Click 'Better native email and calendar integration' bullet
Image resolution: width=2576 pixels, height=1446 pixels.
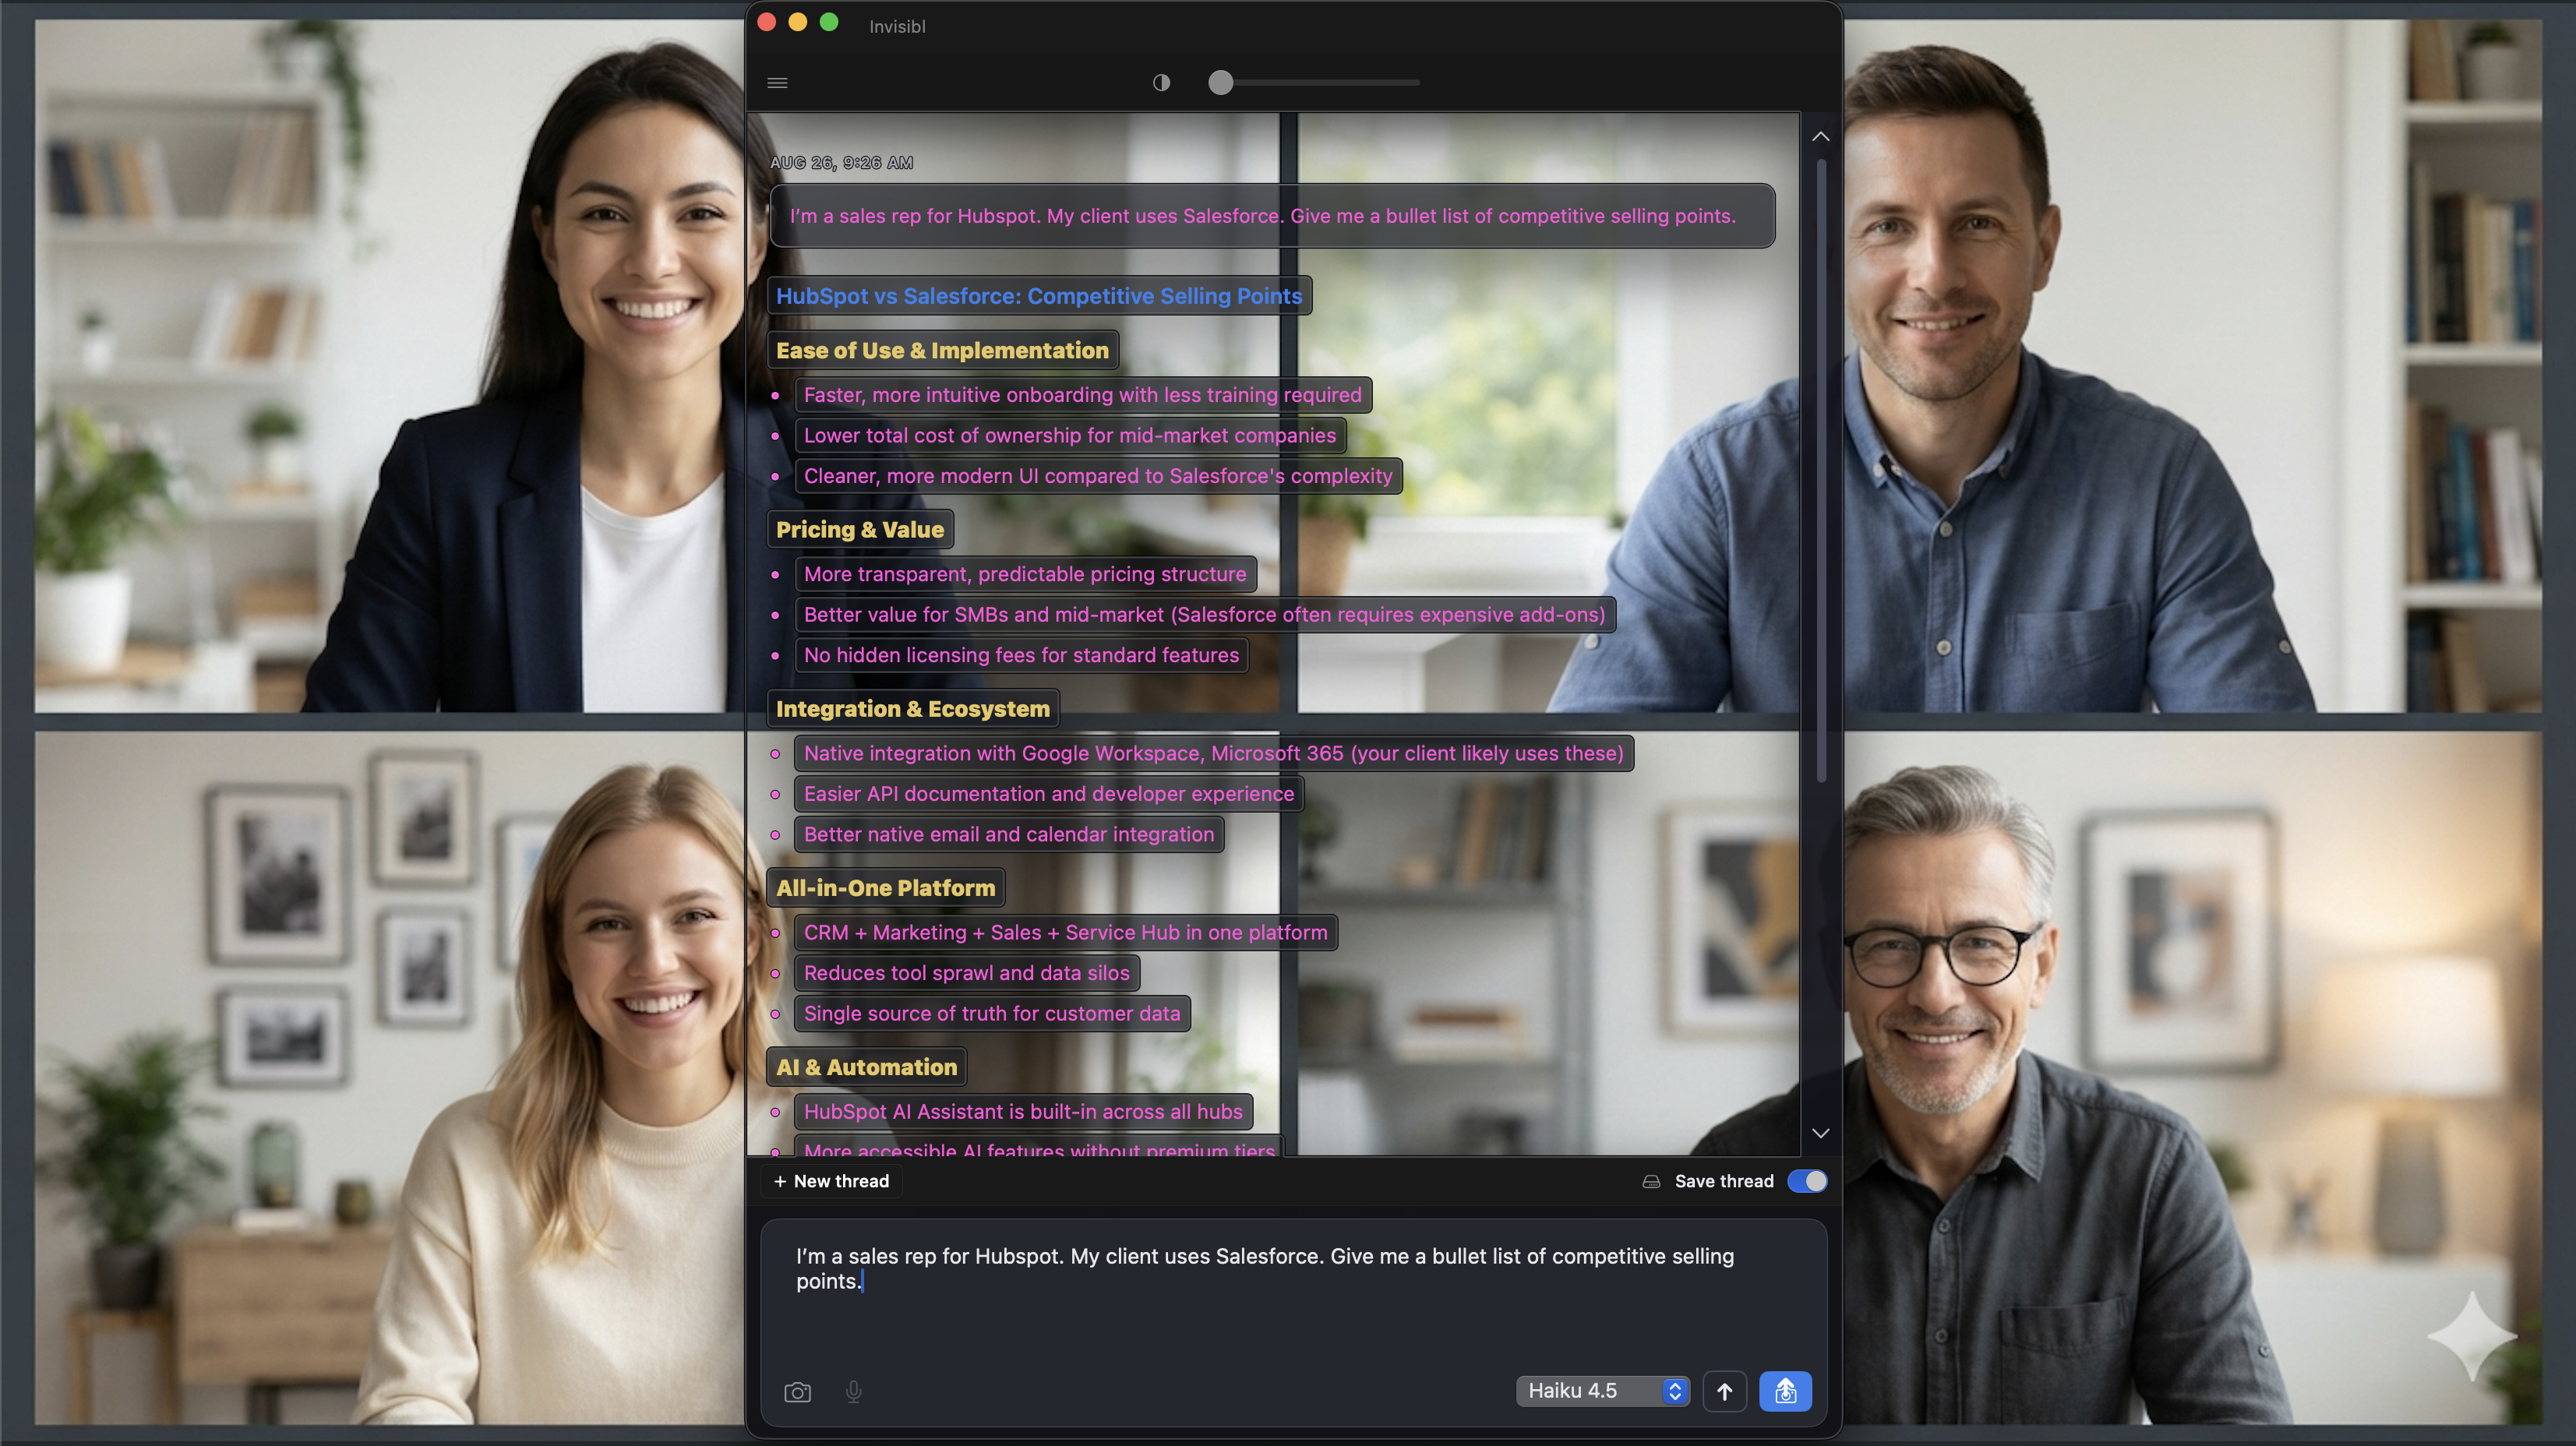(1008, 834)
